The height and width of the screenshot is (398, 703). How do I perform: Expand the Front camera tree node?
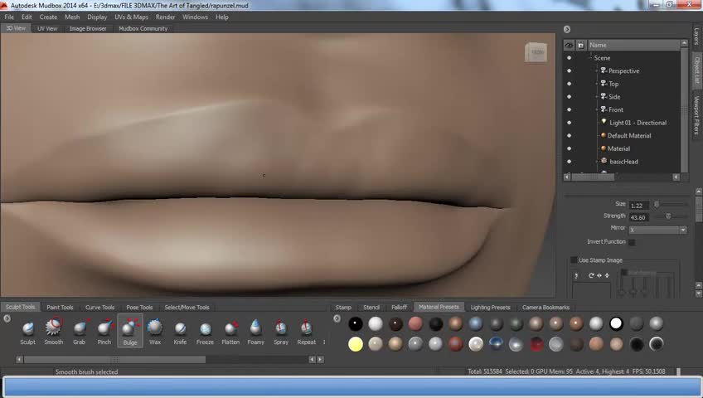[596, 109]
